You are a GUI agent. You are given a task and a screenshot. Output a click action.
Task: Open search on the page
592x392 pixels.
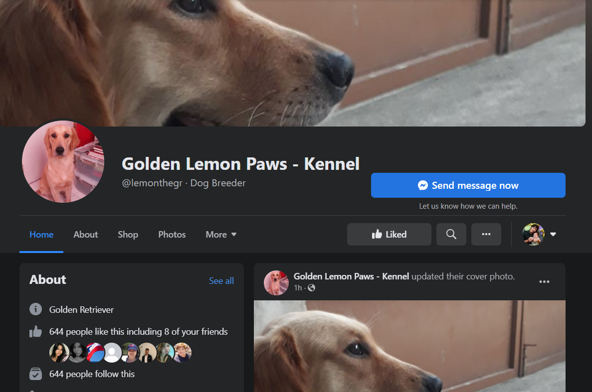[451, 234]
